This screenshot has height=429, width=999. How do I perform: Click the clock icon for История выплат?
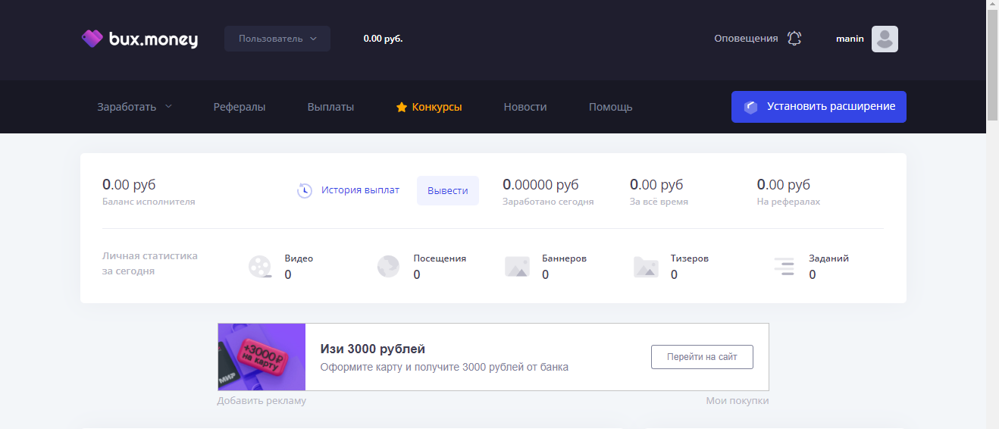coord(305,190)
